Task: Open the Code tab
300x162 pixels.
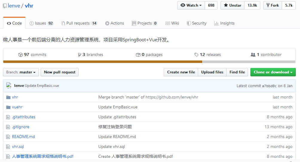Action: coord(14,23)
